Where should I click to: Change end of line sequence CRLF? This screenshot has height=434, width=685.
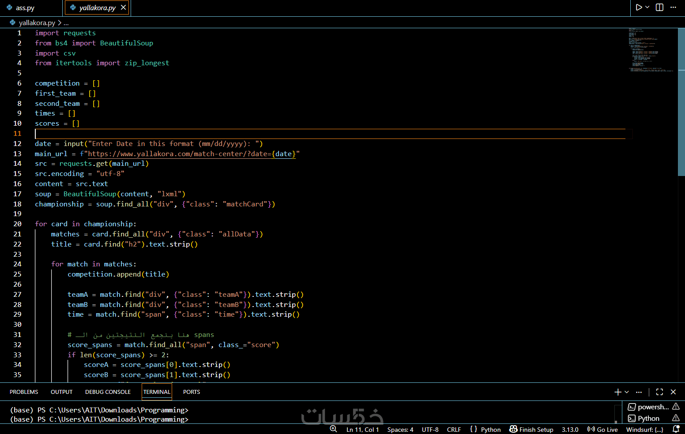click(454, 430)
